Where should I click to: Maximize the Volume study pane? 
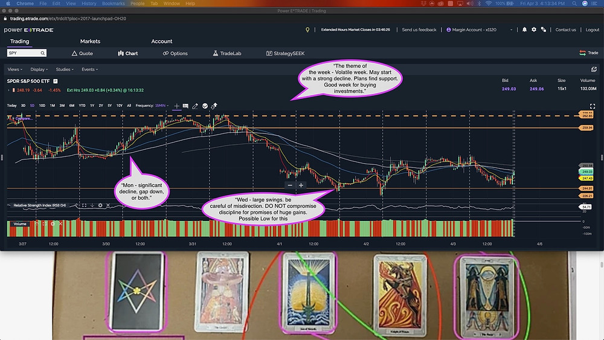click(x=45, y=223)
